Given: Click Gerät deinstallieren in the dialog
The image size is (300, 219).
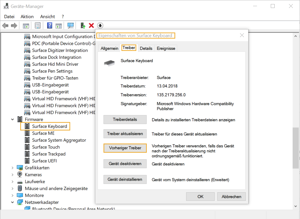Looking at the screenshot, I should [x=125, y=179].
